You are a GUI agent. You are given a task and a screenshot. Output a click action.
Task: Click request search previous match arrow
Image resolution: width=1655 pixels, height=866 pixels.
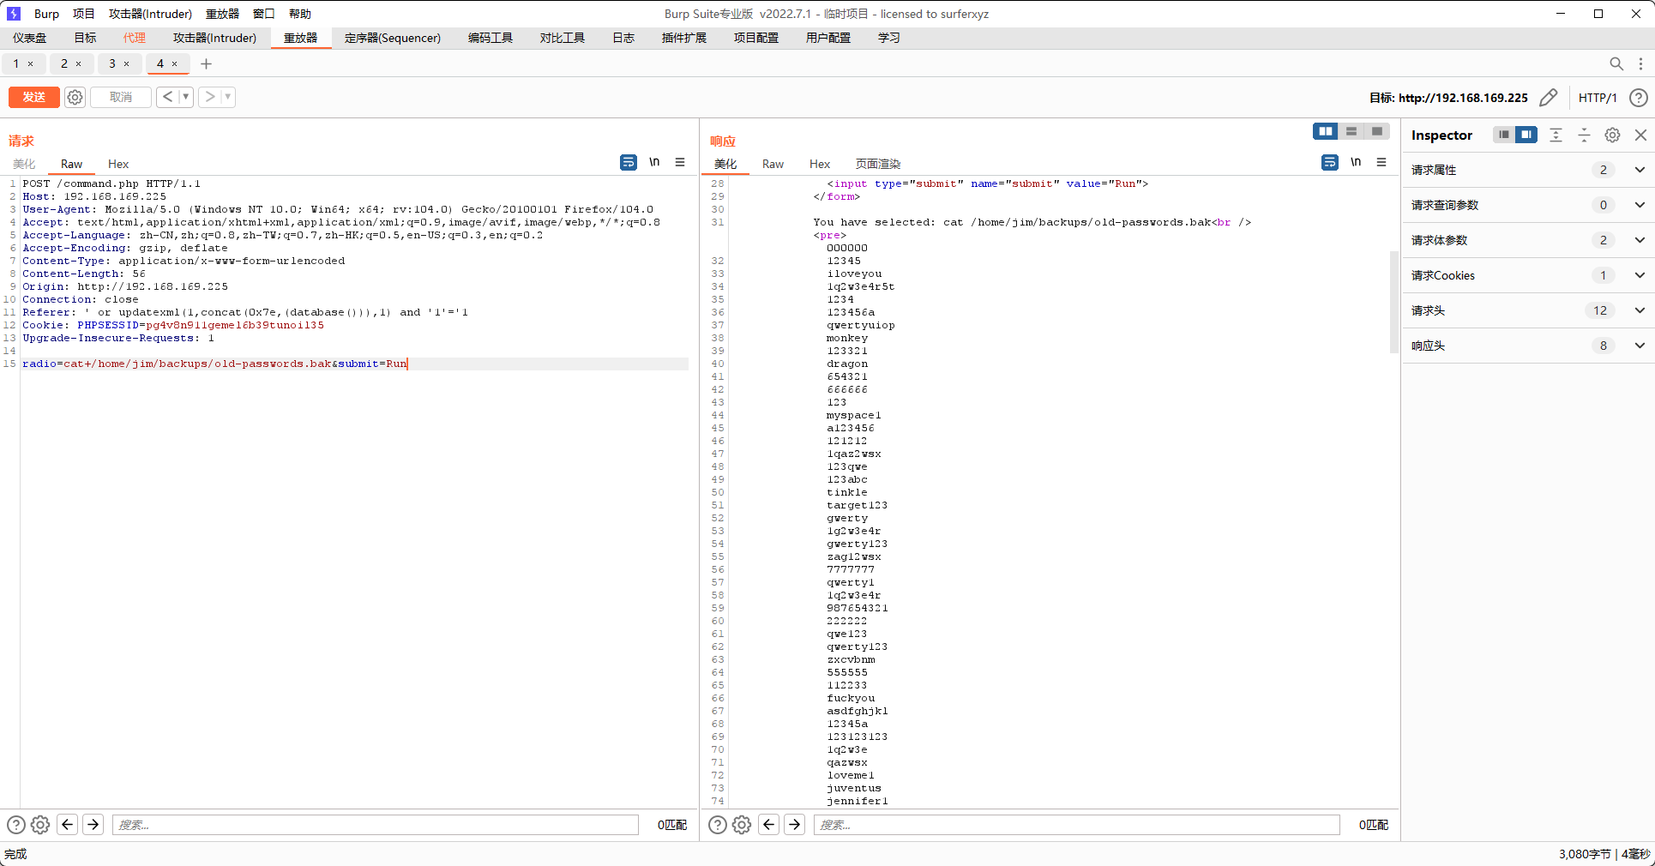click(x=67, y=825)
